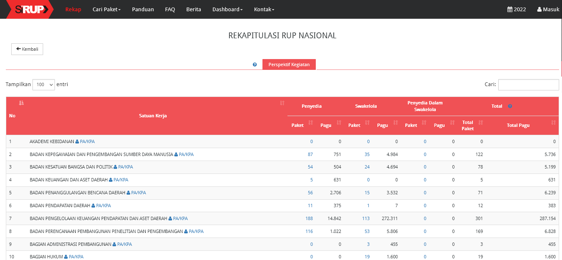This screenshot has width=562, height=260.
Task: Sort table by No column icon
Action: pyautogui.click(x=22, y=103)
